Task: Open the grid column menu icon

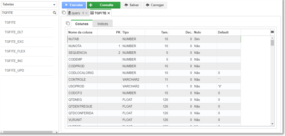Action: (272, 32)
